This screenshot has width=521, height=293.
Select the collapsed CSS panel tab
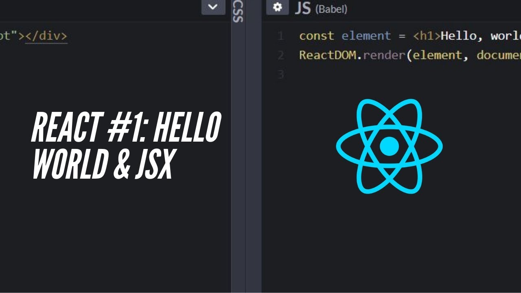tap(238, 11)
